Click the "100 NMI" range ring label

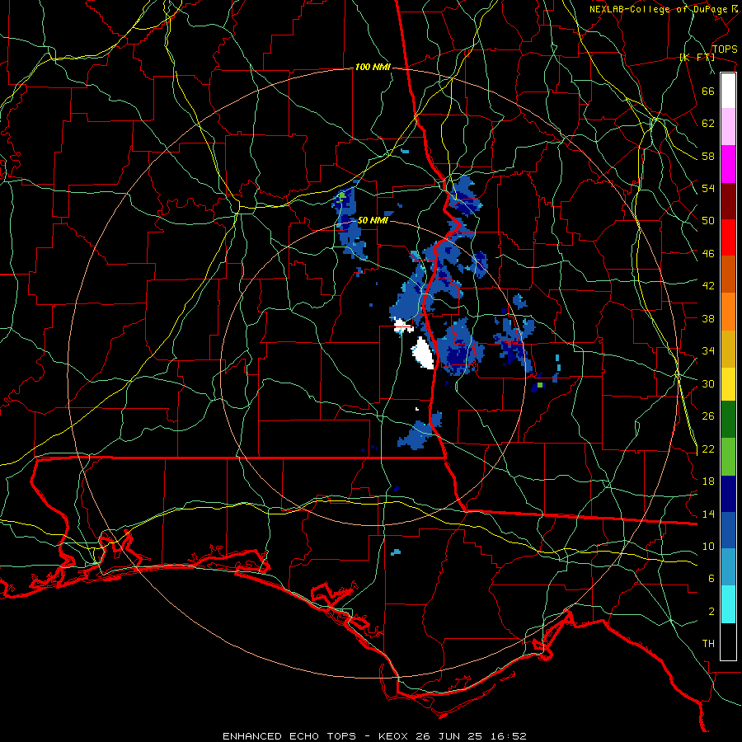(373, 68)
